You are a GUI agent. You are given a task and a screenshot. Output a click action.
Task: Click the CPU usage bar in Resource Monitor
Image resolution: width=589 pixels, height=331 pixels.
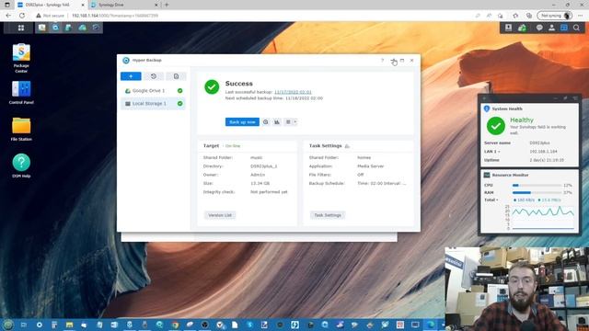point(537,186)
